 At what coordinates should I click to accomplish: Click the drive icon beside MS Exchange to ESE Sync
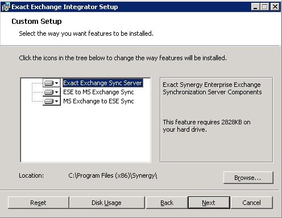(49, 101)
